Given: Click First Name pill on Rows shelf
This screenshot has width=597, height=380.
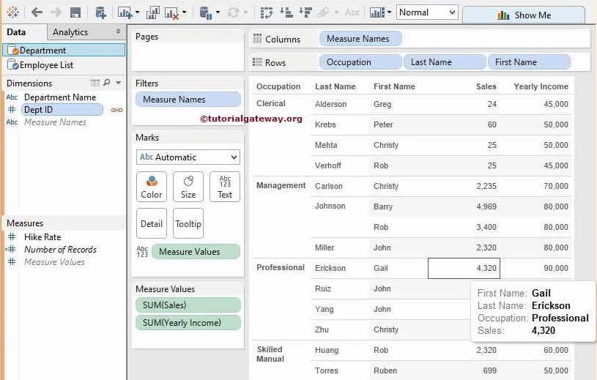Looking at the screenshot, I should click(x=529, y=62).
